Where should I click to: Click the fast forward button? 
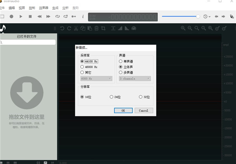click(x=48, y=16)
